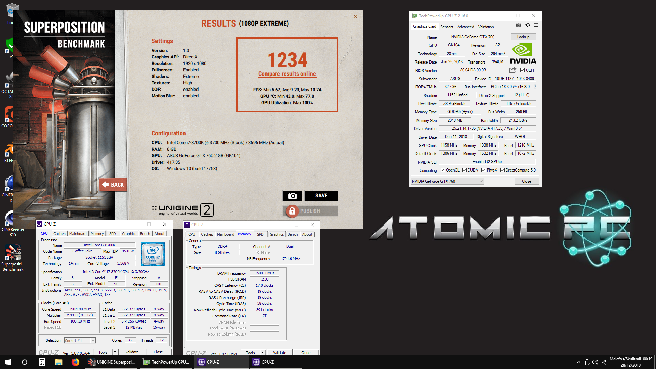Open File Explorer from the taskbar
Screen dimensions: 656x369
click(58, 362)
